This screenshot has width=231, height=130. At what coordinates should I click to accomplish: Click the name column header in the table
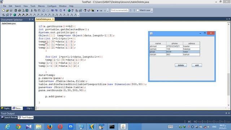click(x=158, y=43)
